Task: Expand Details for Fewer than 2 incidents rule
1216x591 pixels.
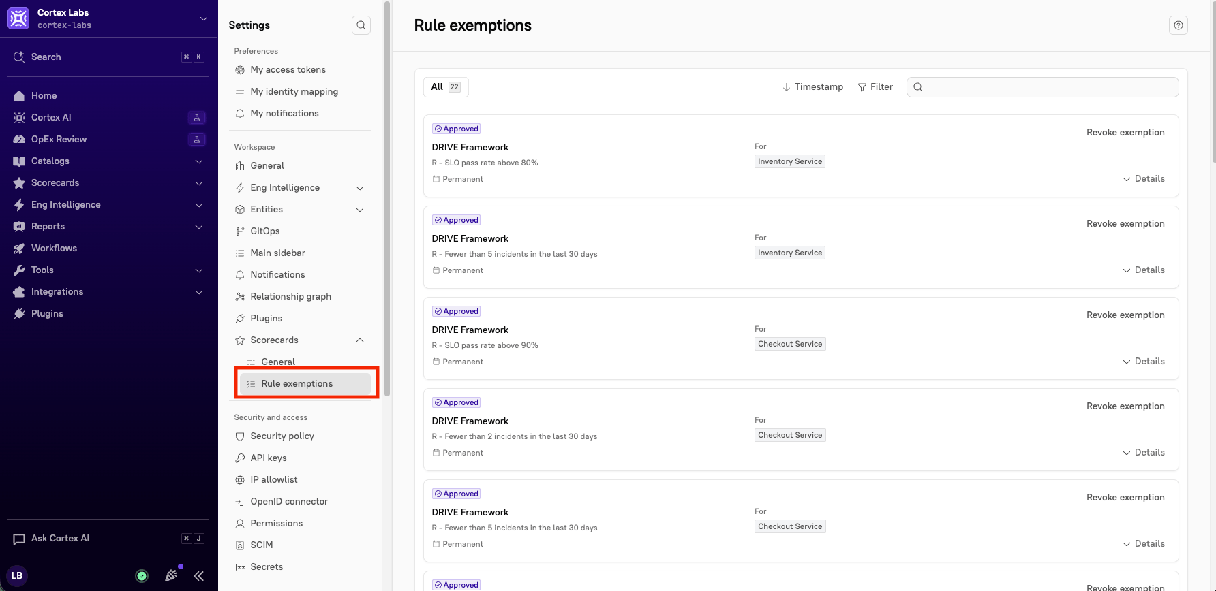Action: tap(1143, 453)
